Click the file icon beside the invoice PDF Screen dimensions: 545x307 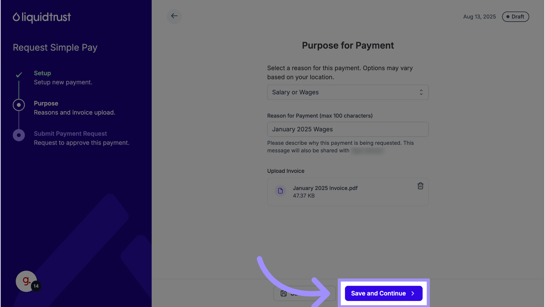280,191
